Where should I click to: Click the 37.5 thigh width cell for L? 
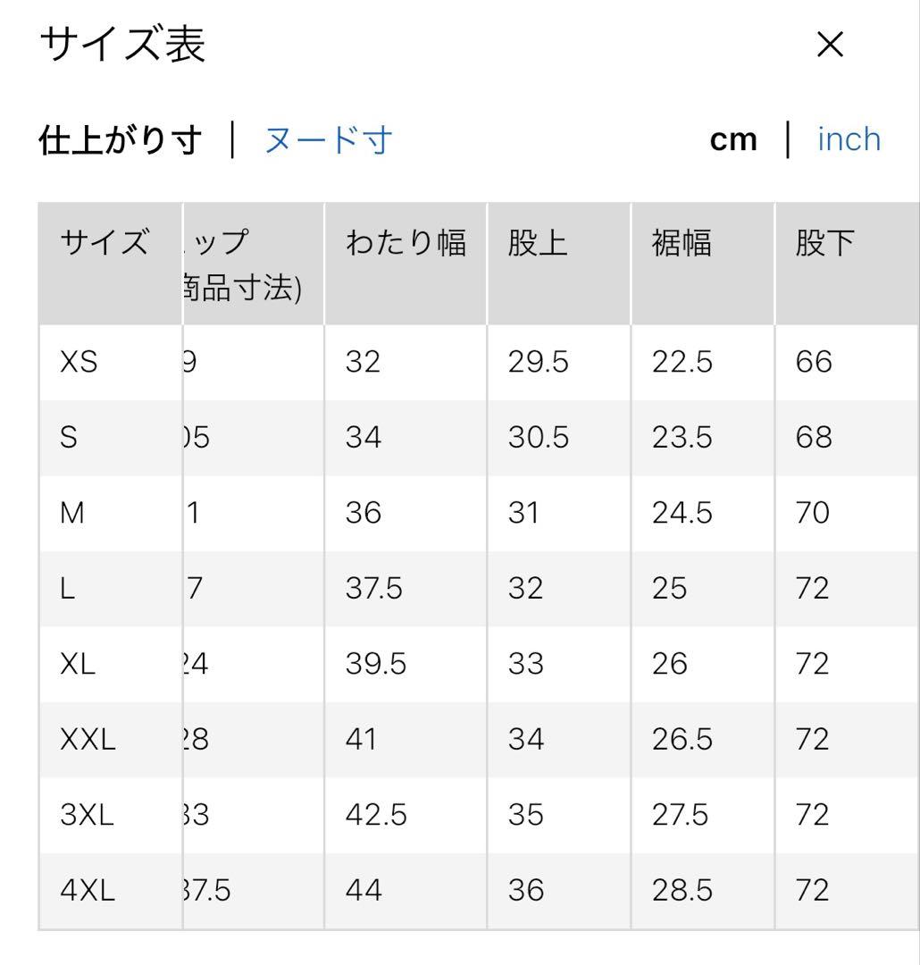point(373,588)
